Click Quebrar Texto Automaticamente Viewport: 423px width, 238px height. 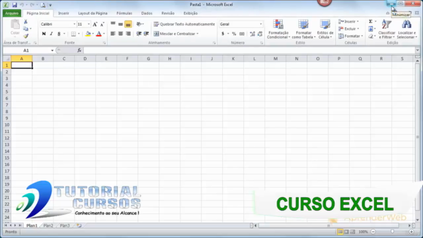click(x=184, y=24)
